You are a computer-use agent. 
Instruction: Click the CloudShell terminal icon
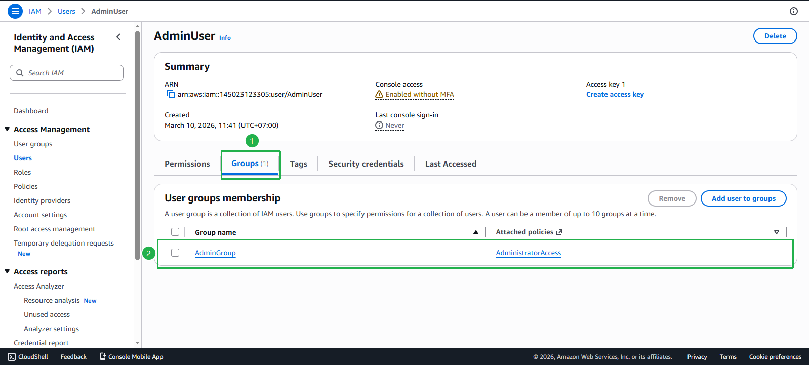pos(12,357)
